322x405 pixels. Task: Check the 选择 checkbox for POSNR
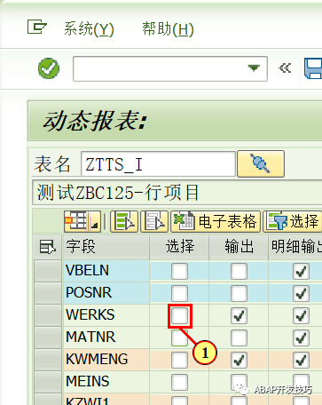tap(179, 293)
